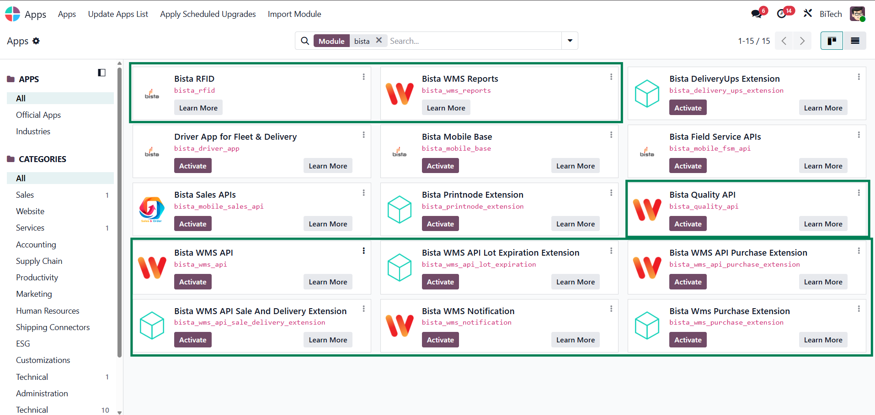Open the user avatar menu
The image size is (875, 415).
(x=858, y=14)
